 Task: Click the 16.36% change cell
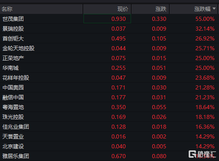[x=205, y=127]
